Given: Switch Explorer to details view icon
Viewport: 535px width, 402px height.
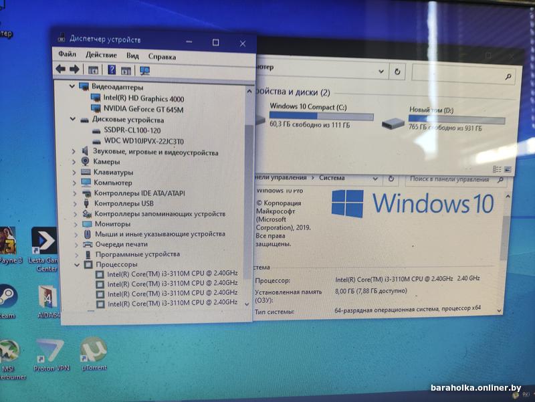Looking at the screenshot, I should [x=497, y=169].
